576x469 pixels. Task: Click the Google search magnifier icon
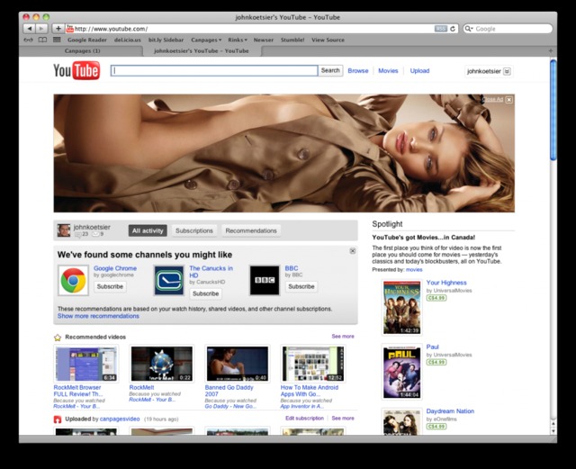pos(468,29)
